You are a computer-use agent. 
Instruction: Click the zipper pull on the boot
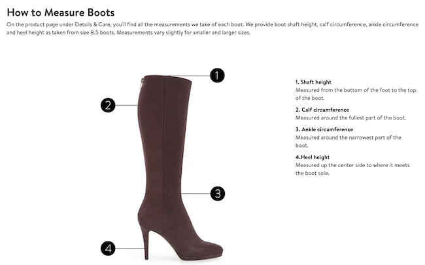pos(142,84)
